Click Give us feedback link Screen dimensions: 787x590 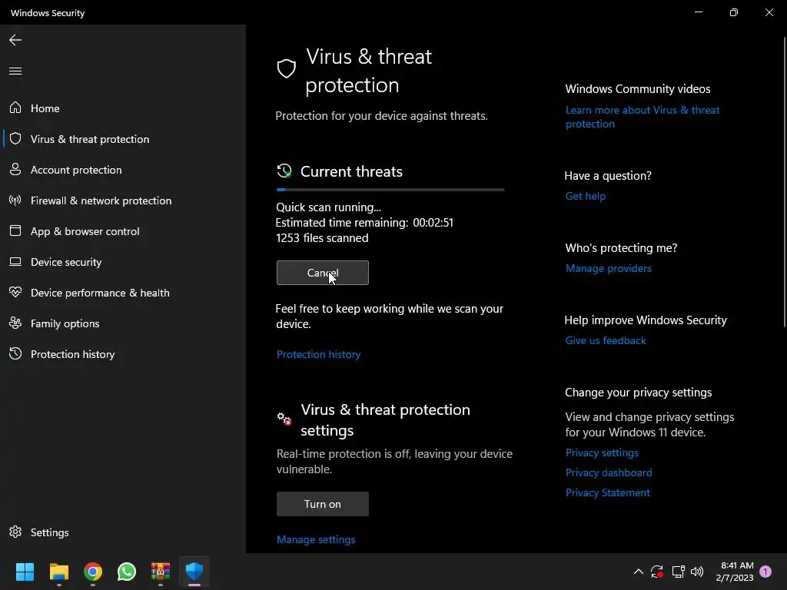coord(606,340)
